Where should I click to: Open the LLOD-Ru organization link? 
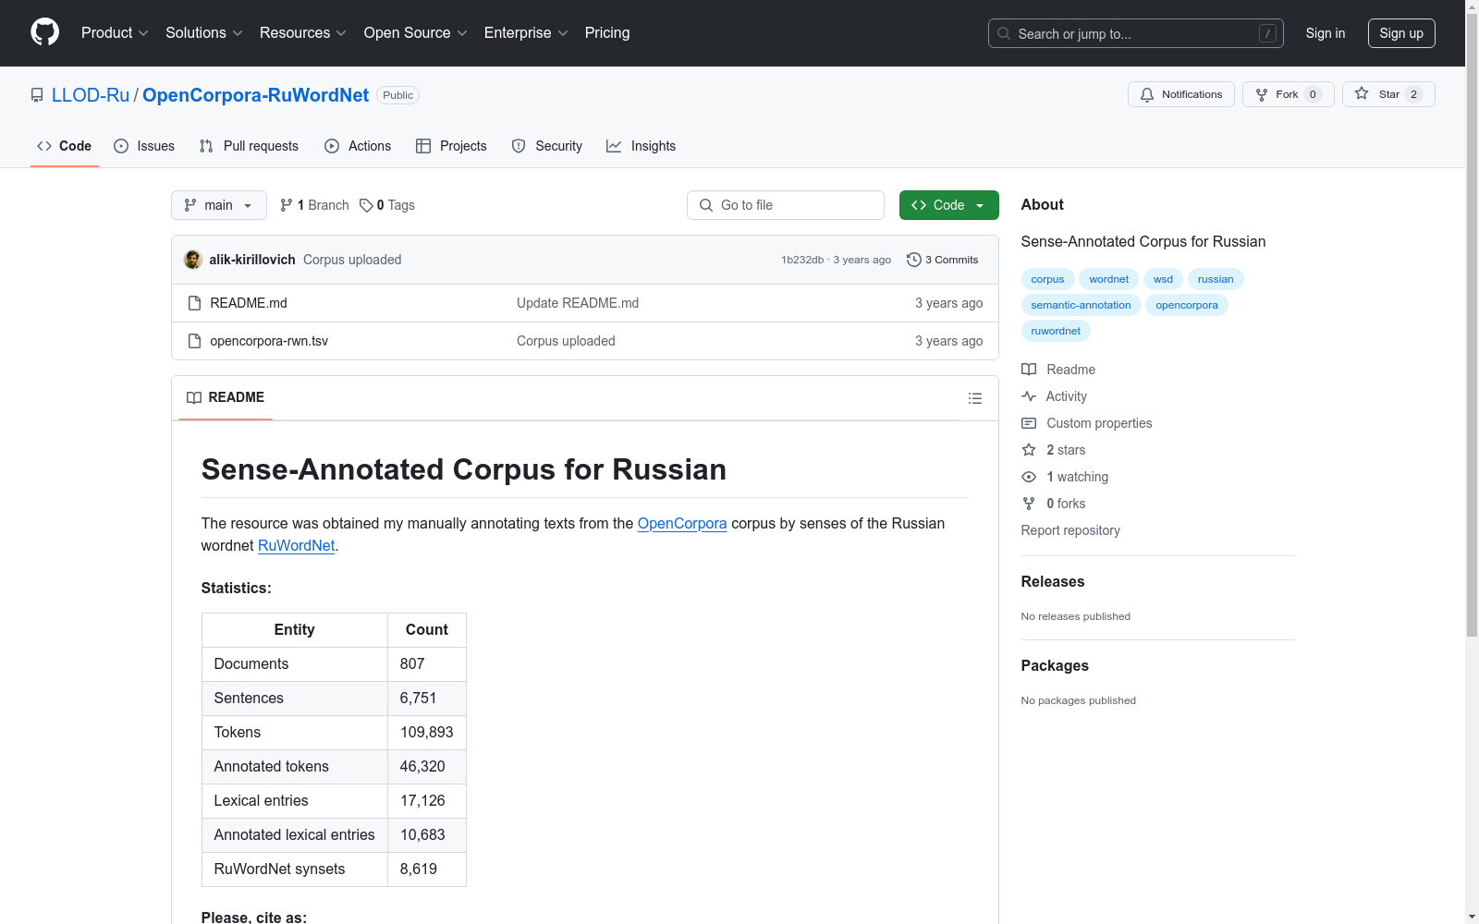91,95
